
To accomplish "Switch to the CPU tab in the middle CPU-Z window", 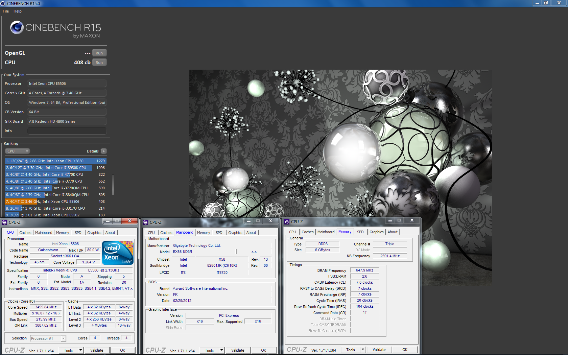I will 151,233.
